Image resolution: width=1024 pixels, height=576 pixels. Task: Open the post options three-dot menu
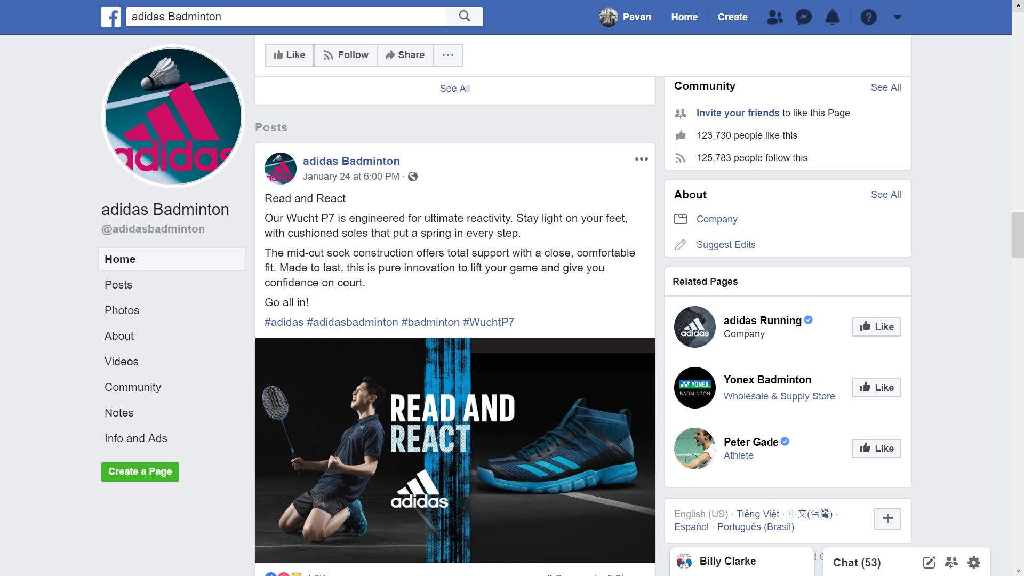641,159
